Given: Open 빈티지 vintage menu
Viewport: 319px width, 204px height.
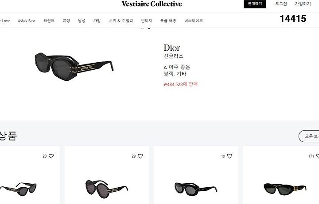Looking at the screenshot, I should pyautogui.click(x=147, y=21).
